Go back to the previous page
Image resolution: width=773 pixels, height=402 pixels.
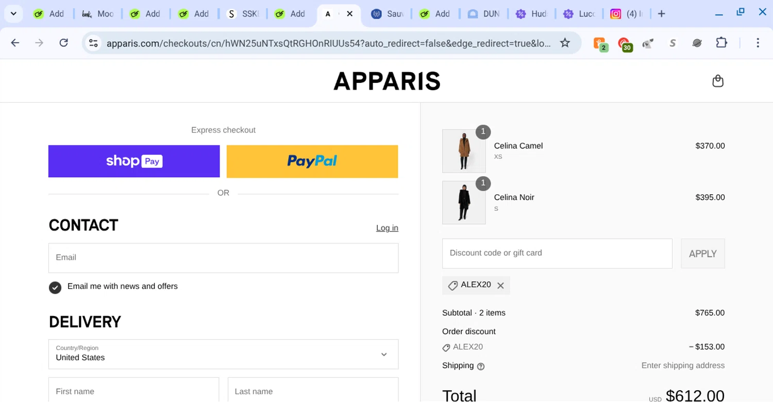click(x=15, y=43)
